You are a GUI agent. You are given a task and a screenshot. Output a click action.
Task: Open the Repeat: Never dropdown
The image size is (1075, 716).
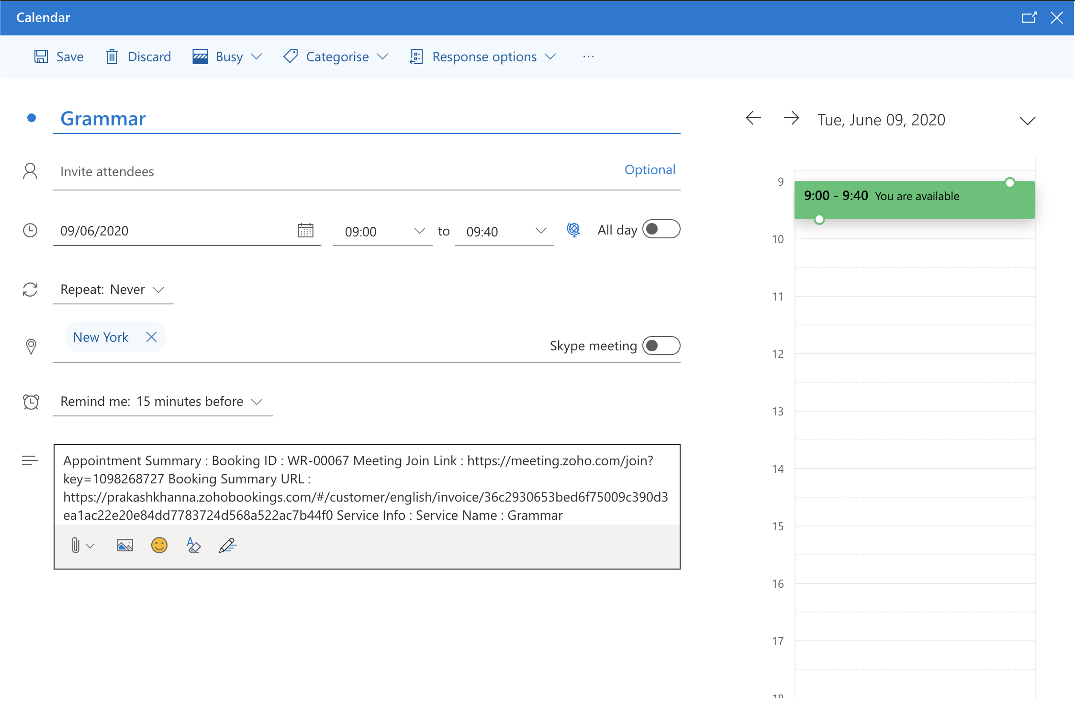click(x=113, y=290)
